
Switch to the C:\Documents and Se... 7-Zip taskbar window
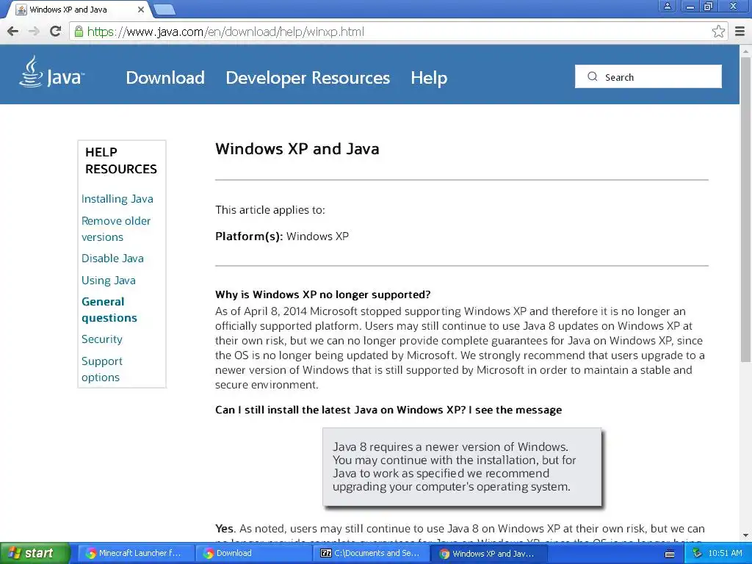coord(371,554)
